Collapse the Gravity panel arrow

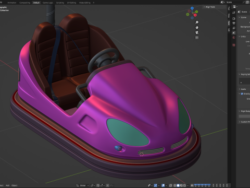coord(240,93)
